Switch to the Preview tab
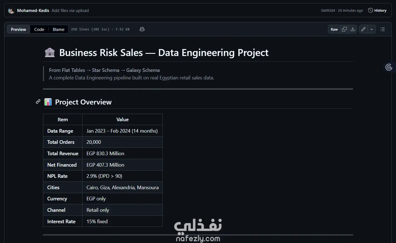Viewport: 396px width, 243px height. [x=18, y=29]
